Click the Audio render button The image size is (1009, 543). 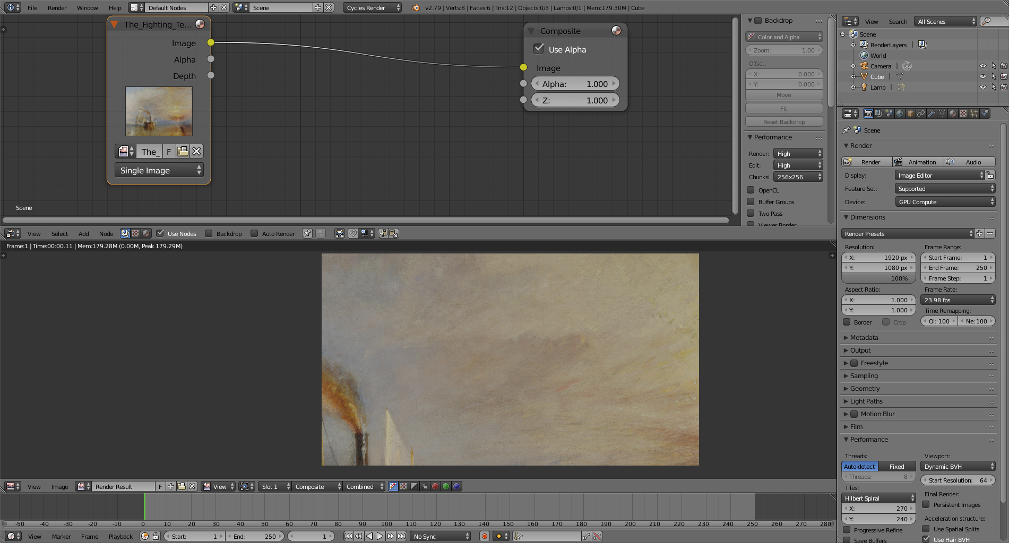coord(969,162)
